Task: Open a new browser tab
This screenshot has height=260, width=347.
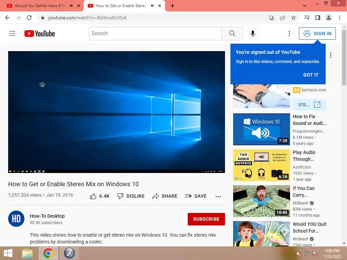Action: click(172, 6)
